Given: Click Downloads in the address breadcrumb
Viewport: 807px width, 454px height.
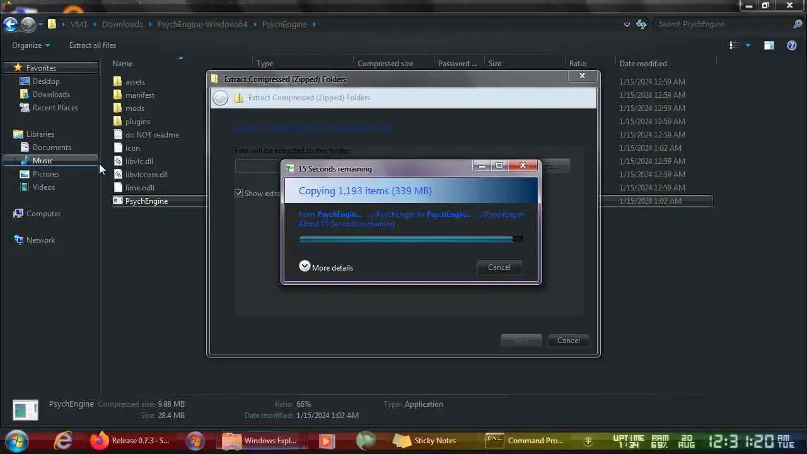Looking at the screenshot, I should coord(122,24).
